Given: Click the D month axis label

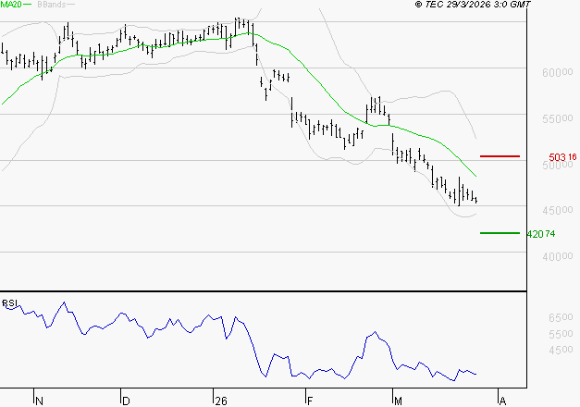Looking at the screenshot, I should point(126,401).
